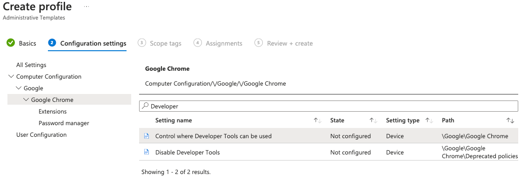Click the step 3 Scope tags circle
This screenshot has height=181, width=528.
142,43
